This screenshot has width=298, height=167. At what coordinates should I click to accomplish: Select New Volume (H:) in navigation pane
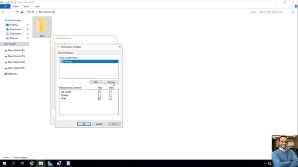coord(17,68)
